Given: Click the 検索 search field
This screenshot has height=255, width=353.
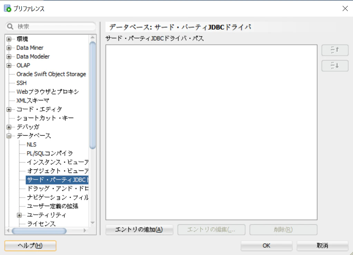Looking at the screenshot, I should (x=51, y=27).
